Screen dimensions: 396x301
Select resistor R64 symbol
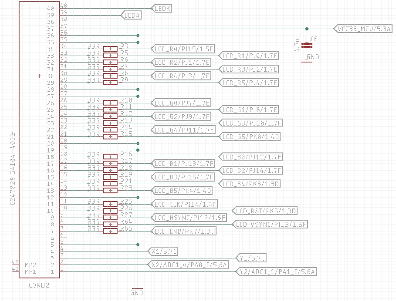110,225
